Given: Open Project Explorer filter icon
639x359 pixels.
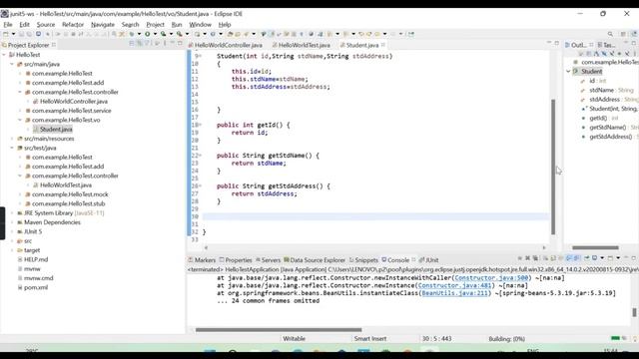Looking at the screenshot, I should point(147,44).
